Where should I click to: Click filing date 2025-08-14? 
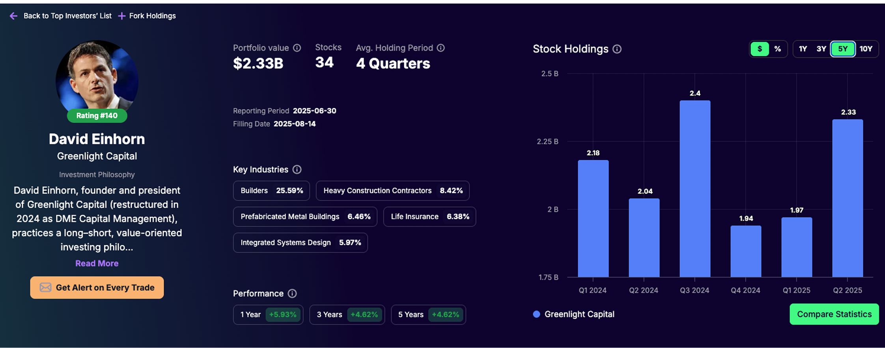(295, 124)
